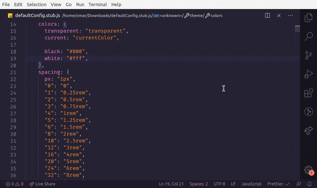Click the Manage gear icon

click(308, 170)
